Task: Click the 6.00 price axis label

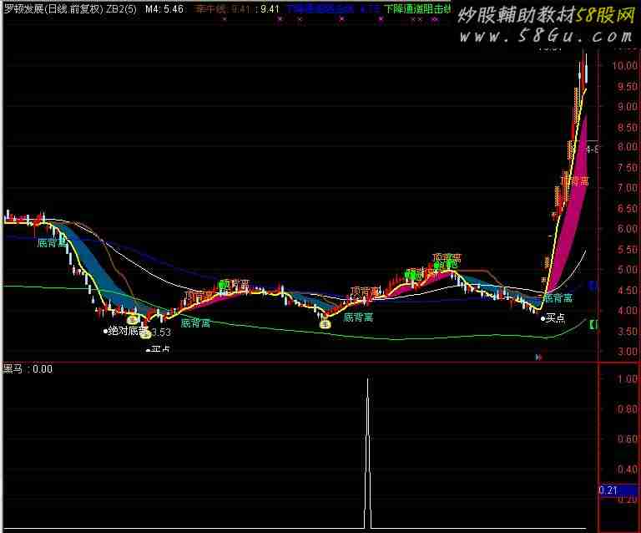Action: click(627, 229)
